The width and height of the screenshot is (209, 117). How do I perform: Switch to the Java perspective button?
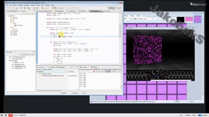[x=112, y=8]
